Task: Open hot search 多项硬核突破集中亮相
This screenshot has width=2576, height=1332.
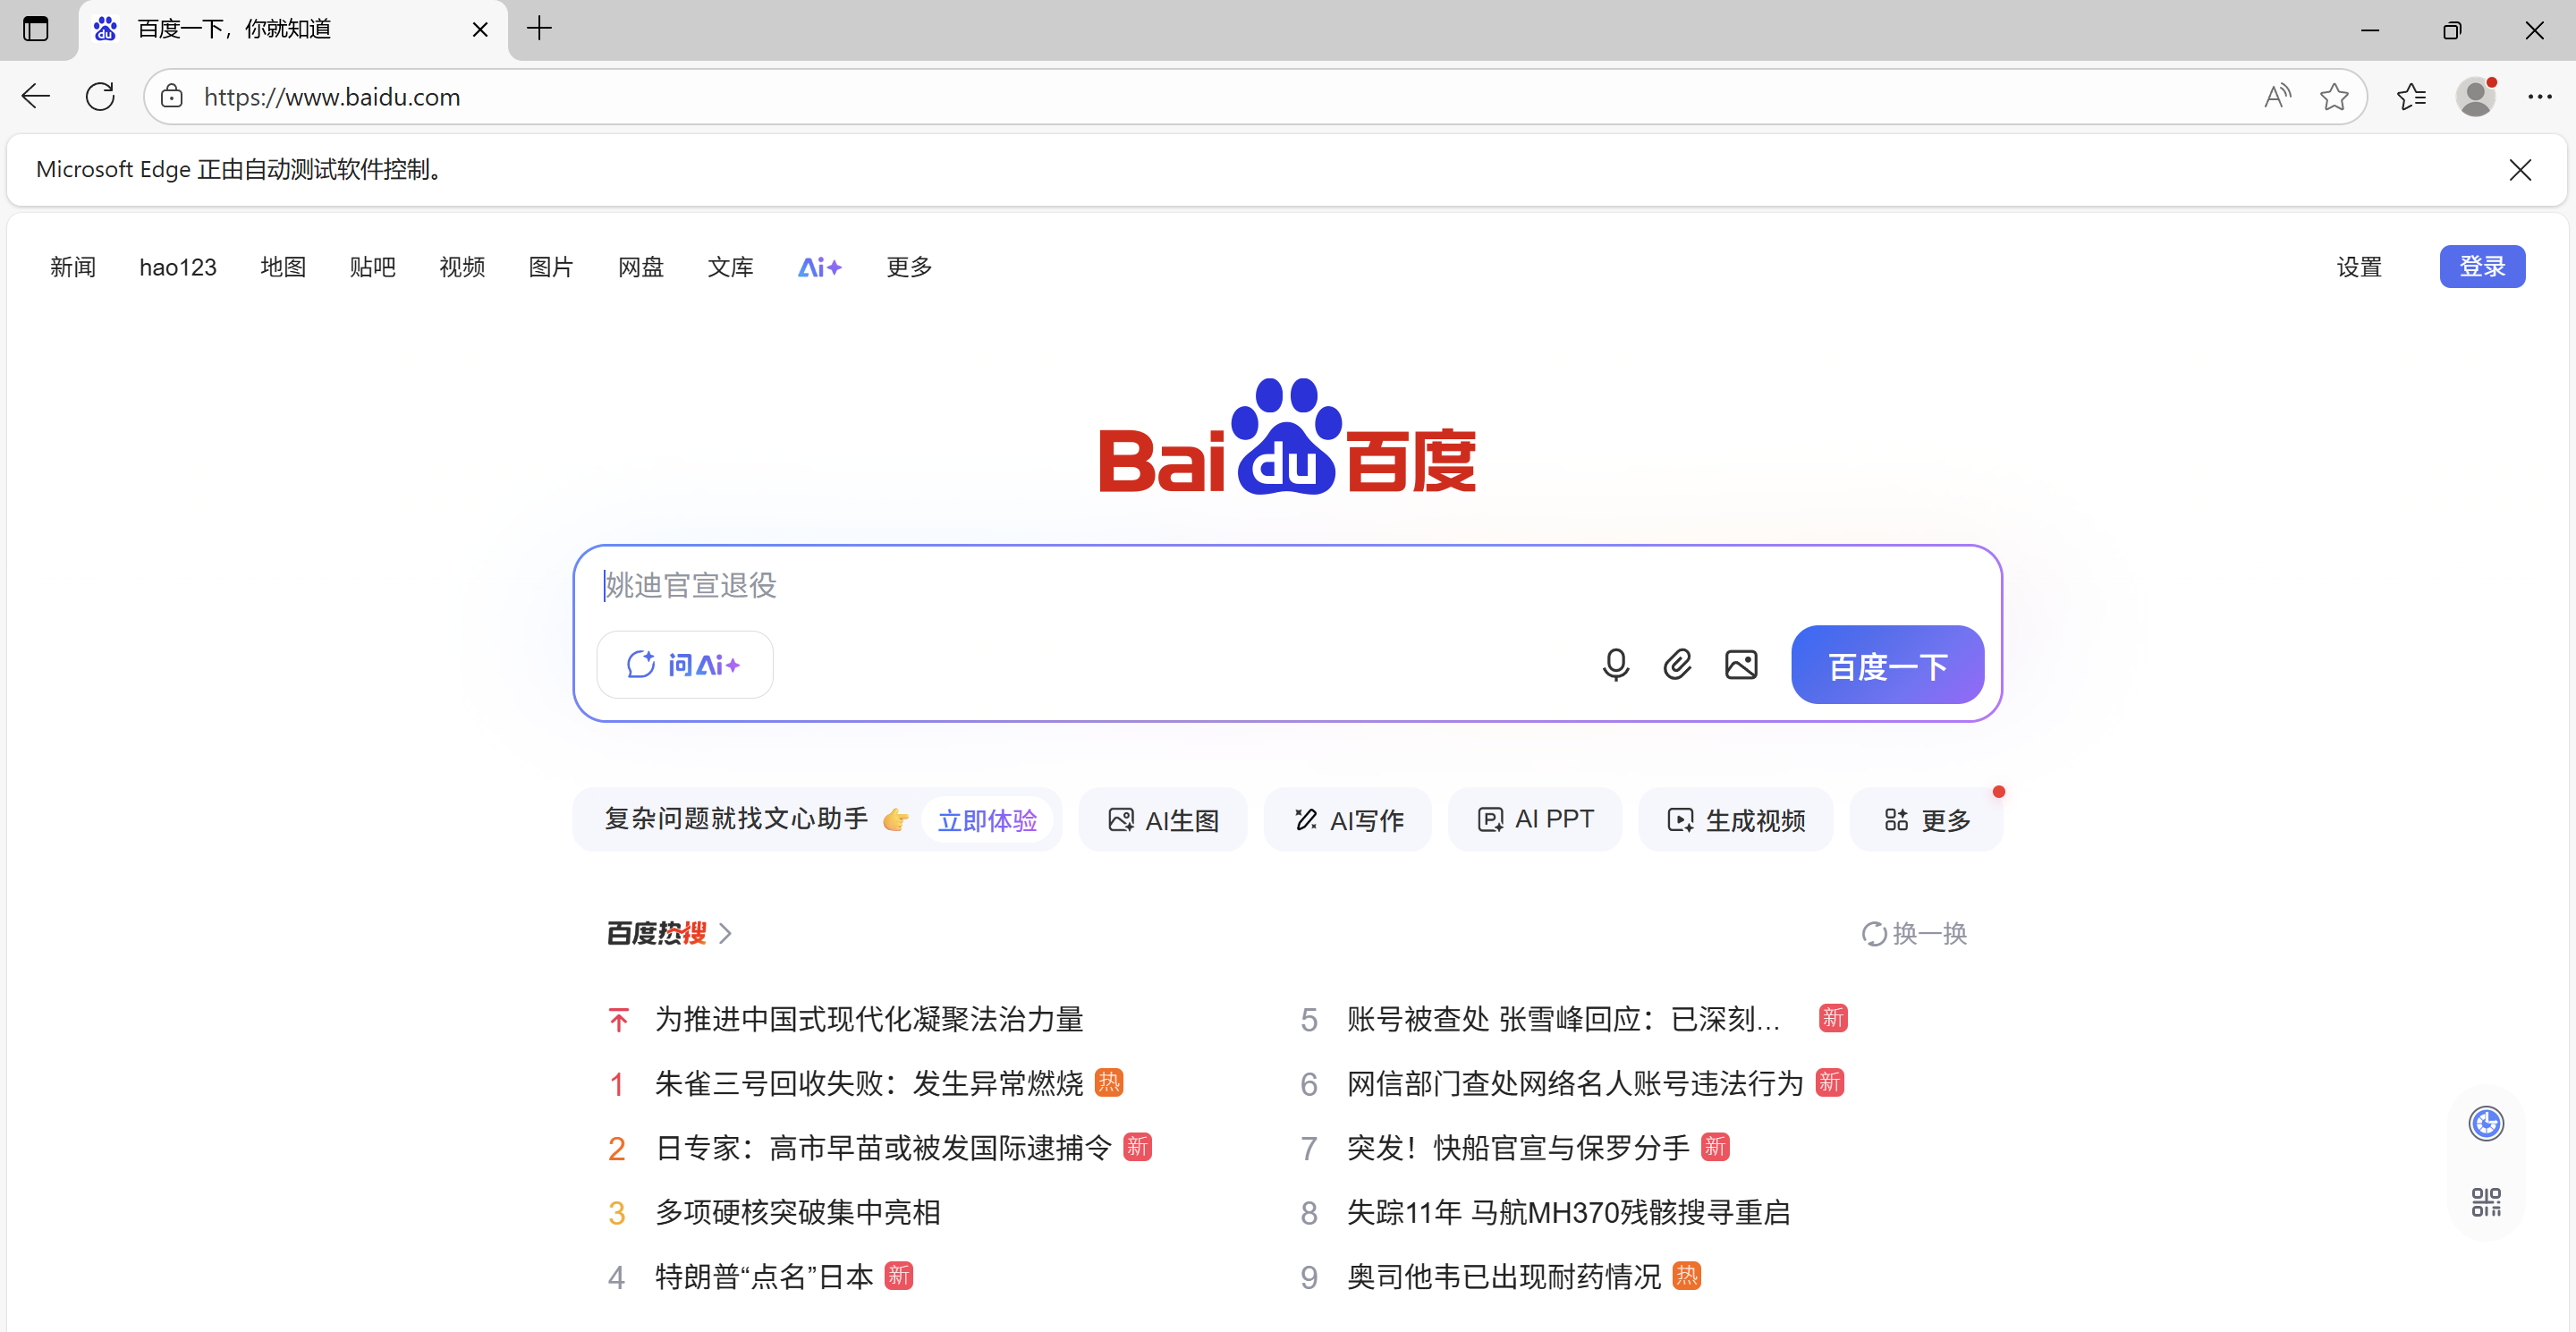Action: [797, 1213]
